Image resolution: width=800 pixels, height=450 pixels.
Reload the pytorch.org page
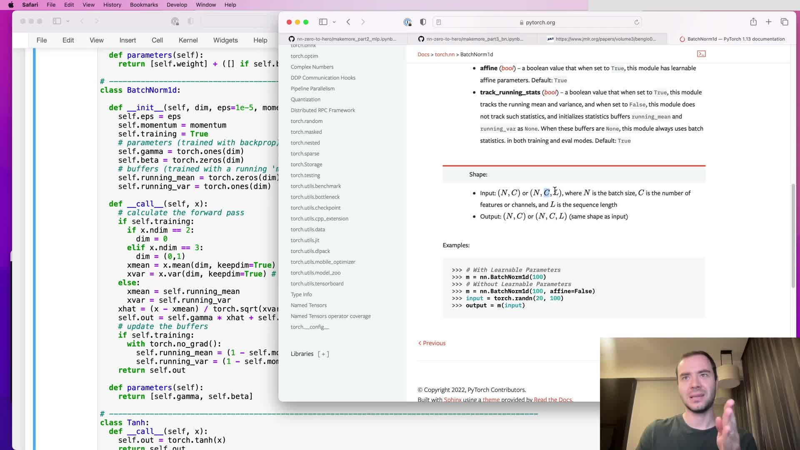click(637, 22)
